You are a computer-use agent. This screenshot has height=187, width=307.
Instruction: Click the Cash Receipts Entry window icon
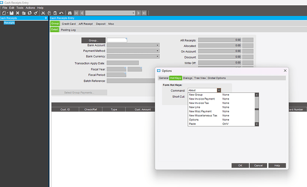2,3
